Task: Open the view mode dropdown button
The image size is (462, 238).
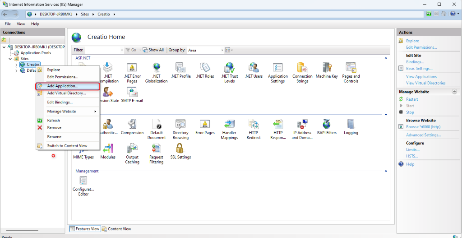Action: (x=229, y=50)
